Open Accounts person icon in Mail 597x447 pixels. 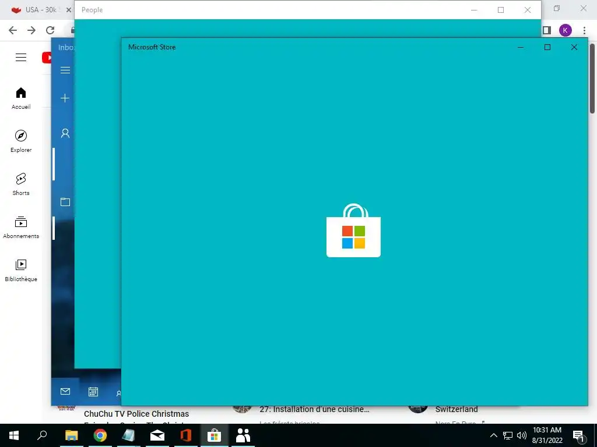[65, 133]
